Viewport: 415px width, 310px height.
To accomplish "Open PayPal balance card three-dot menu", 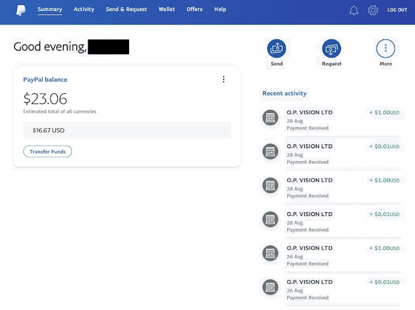I will tap(224, 79).
